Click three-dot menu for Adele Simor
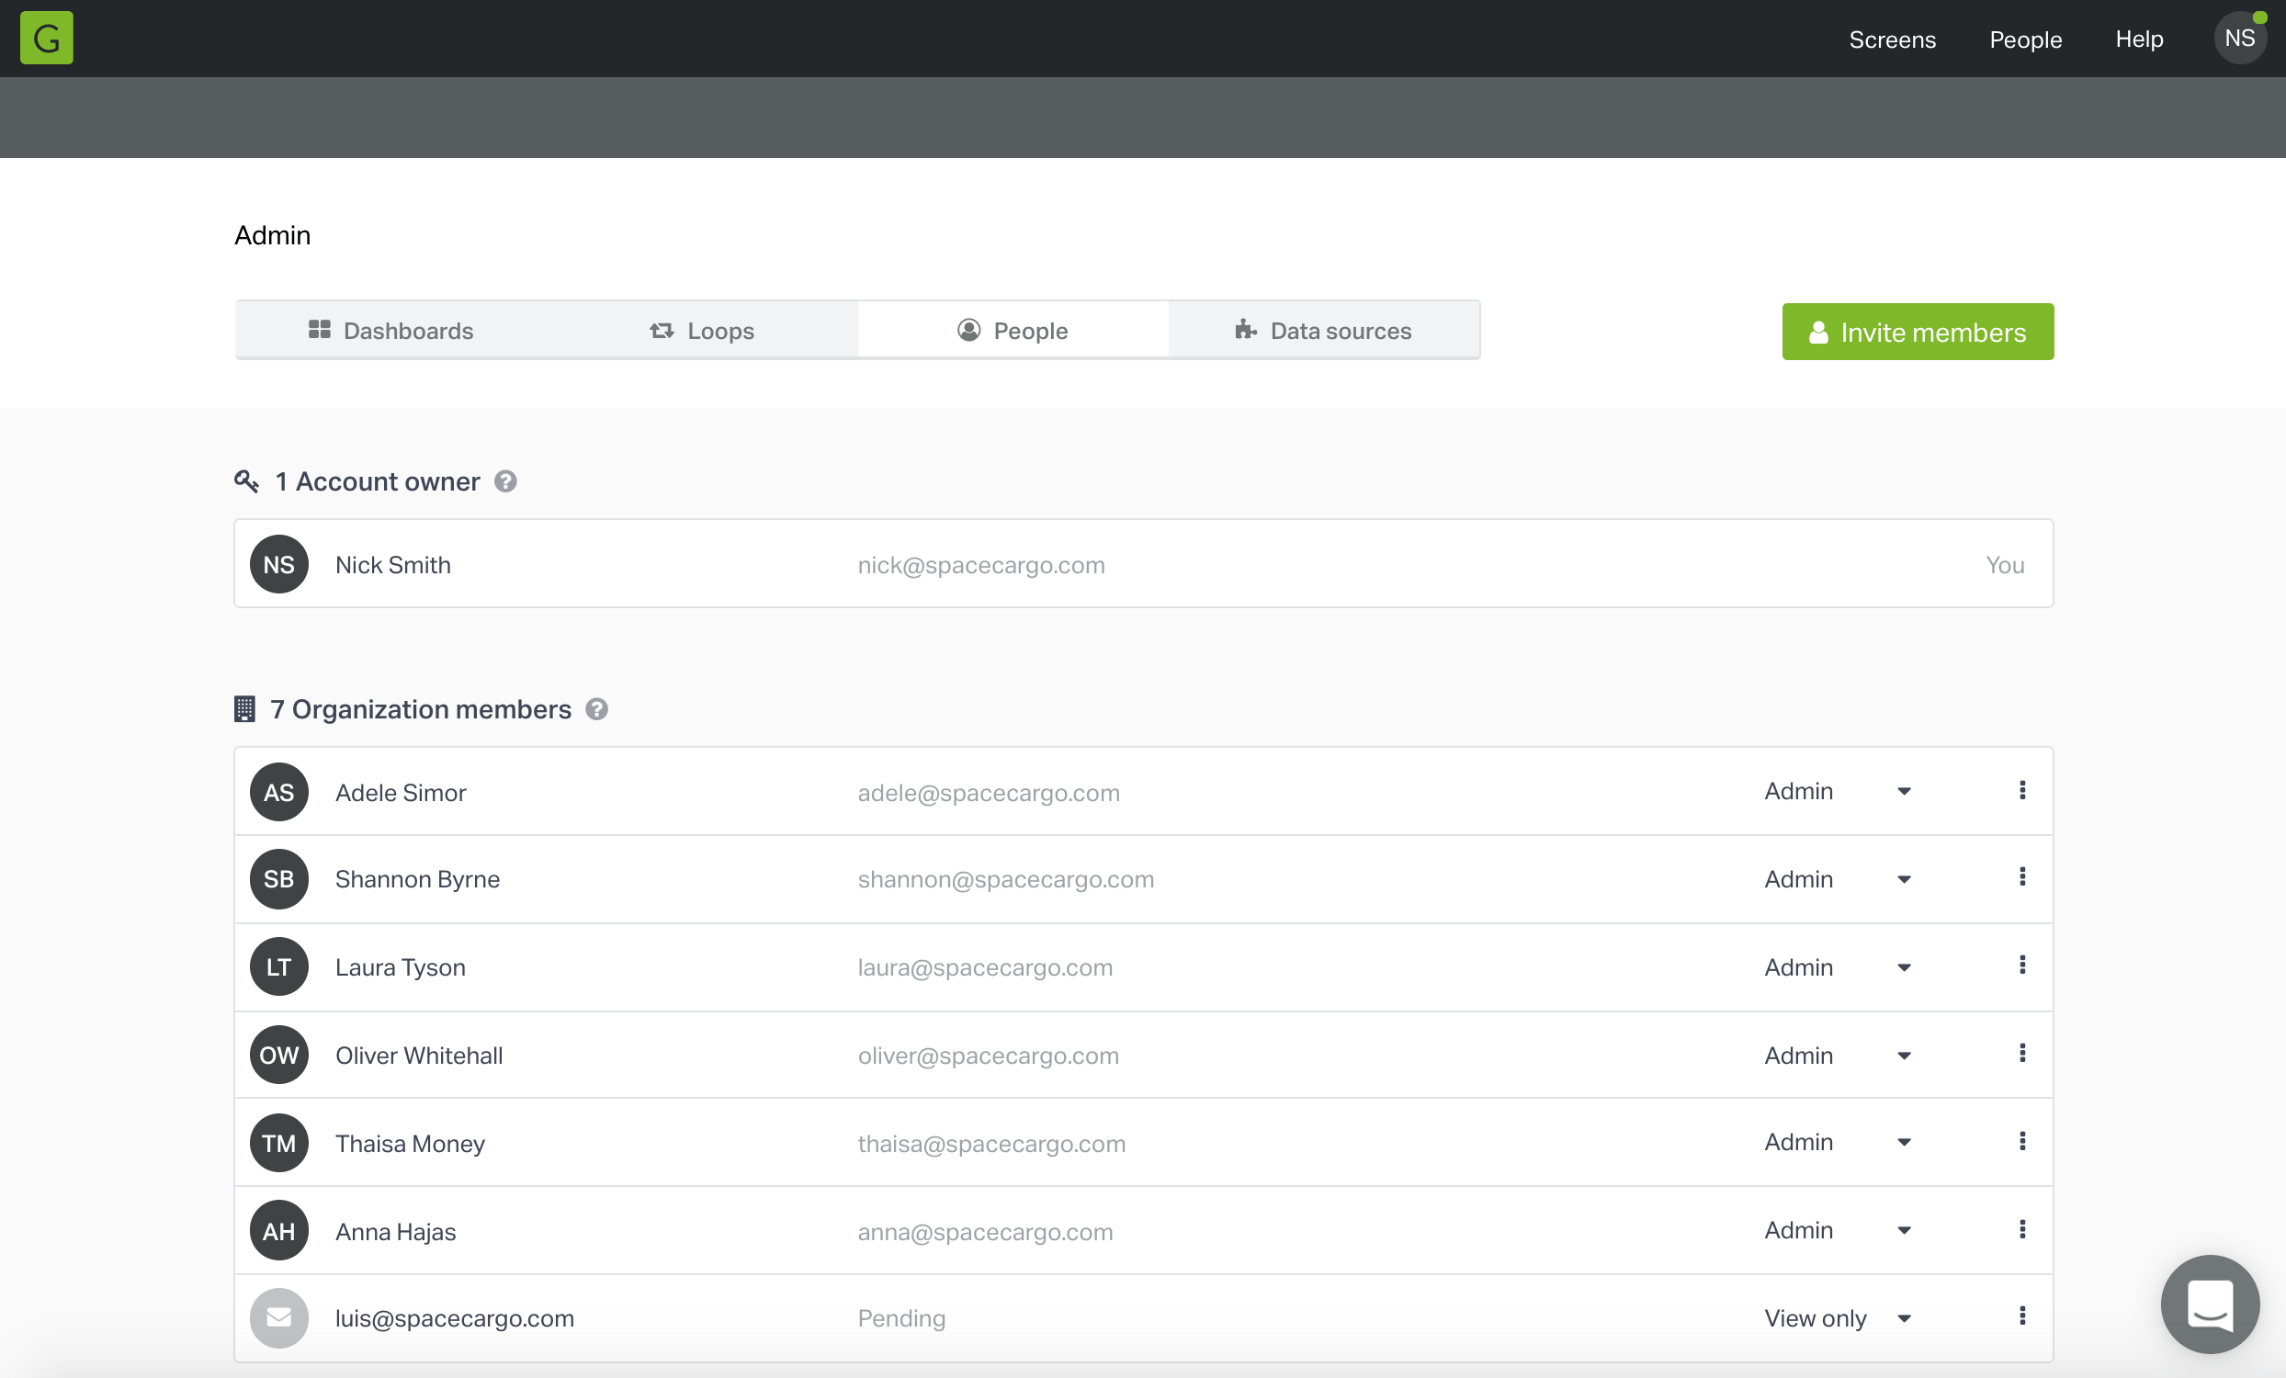This screenshot has width=2286, height=1378. 2021,790
